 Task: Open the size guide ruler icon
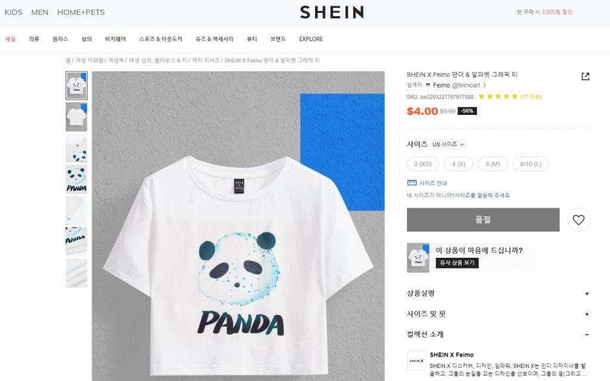412,183
